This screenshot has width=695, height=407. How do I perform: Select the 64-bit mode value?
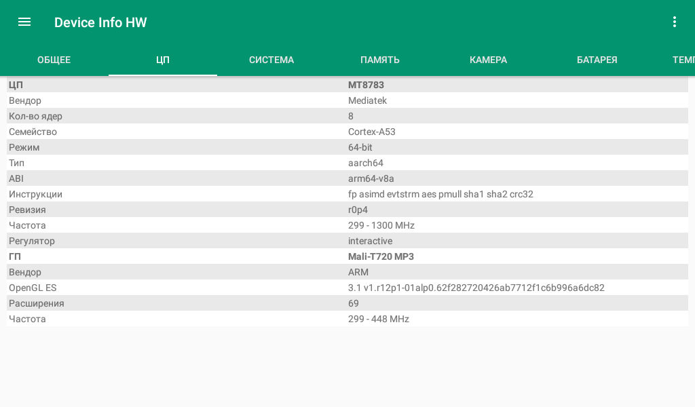[x=360, y=147]
